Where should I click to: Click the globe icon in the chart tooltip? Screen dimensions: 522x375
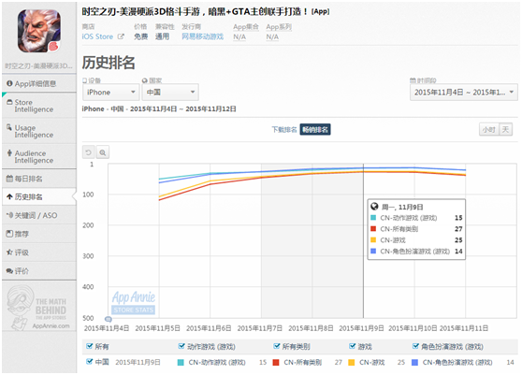tap(374, 207)
